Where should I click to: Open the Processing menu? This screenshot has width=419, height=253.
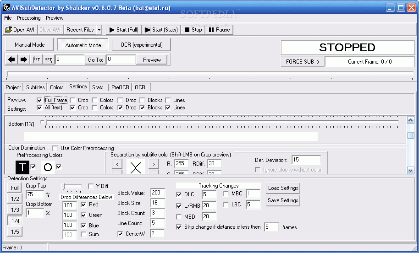point(29,18)
